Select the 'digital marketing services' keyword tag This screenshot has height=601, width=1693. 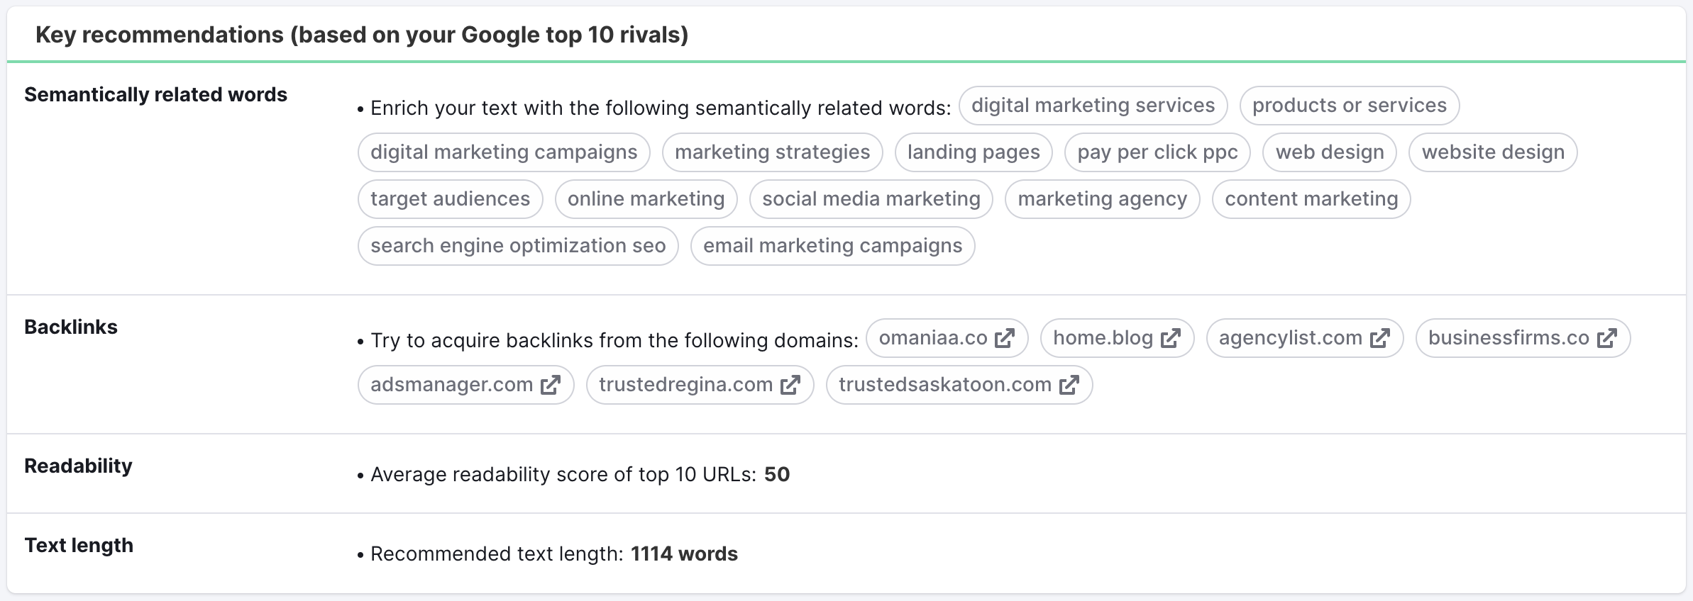(1093, 106)
